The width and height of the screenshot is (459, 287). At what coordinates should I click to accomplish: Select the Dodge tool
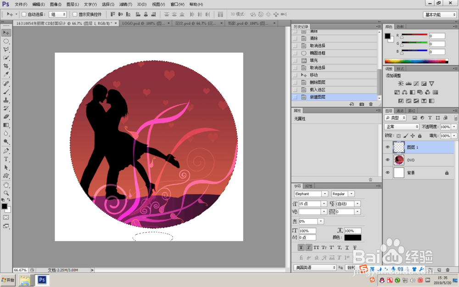tap(6, 141)
